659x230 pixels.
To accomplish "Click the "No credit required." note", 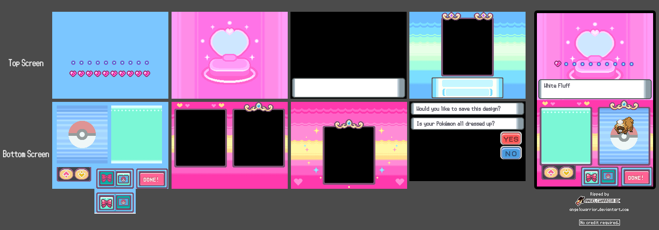I will [600, 222].
